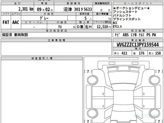
Task: Click the 車台番号 header
Action: (x=138, y=40)
